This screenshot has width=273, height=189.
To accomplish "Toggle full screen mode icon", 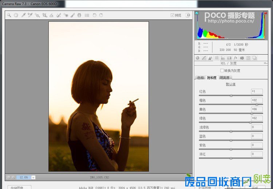I will [188, 15].
